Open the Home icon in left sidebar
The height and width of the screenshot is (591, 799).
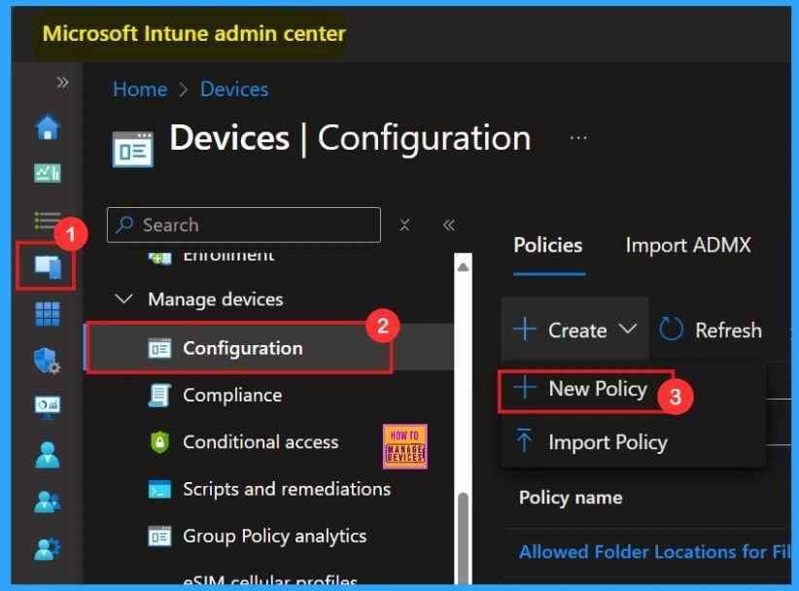click(x=48, y=126)
